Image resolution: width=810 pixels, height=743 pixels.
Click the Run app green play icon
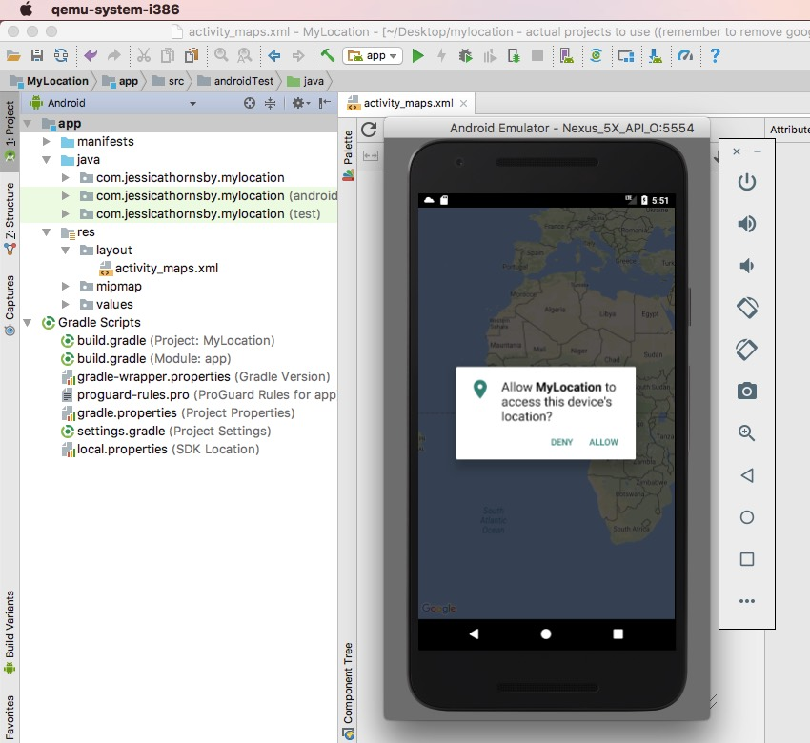click(x=417, y=56)
